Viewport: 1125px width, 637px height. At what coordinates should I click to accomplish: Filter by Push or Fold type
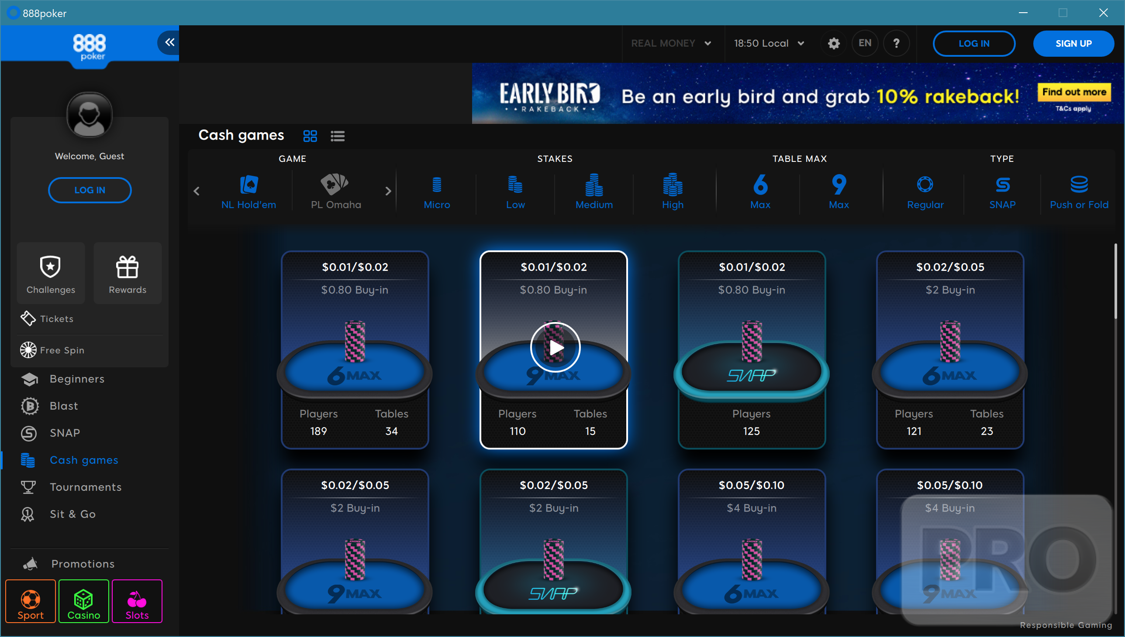point(1079,192)
